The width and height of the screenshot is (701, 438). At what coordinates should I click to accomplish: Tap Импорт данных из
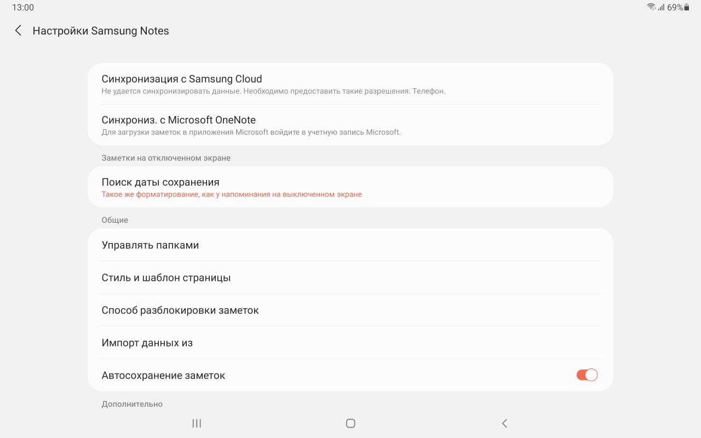(x=147, y=343)
